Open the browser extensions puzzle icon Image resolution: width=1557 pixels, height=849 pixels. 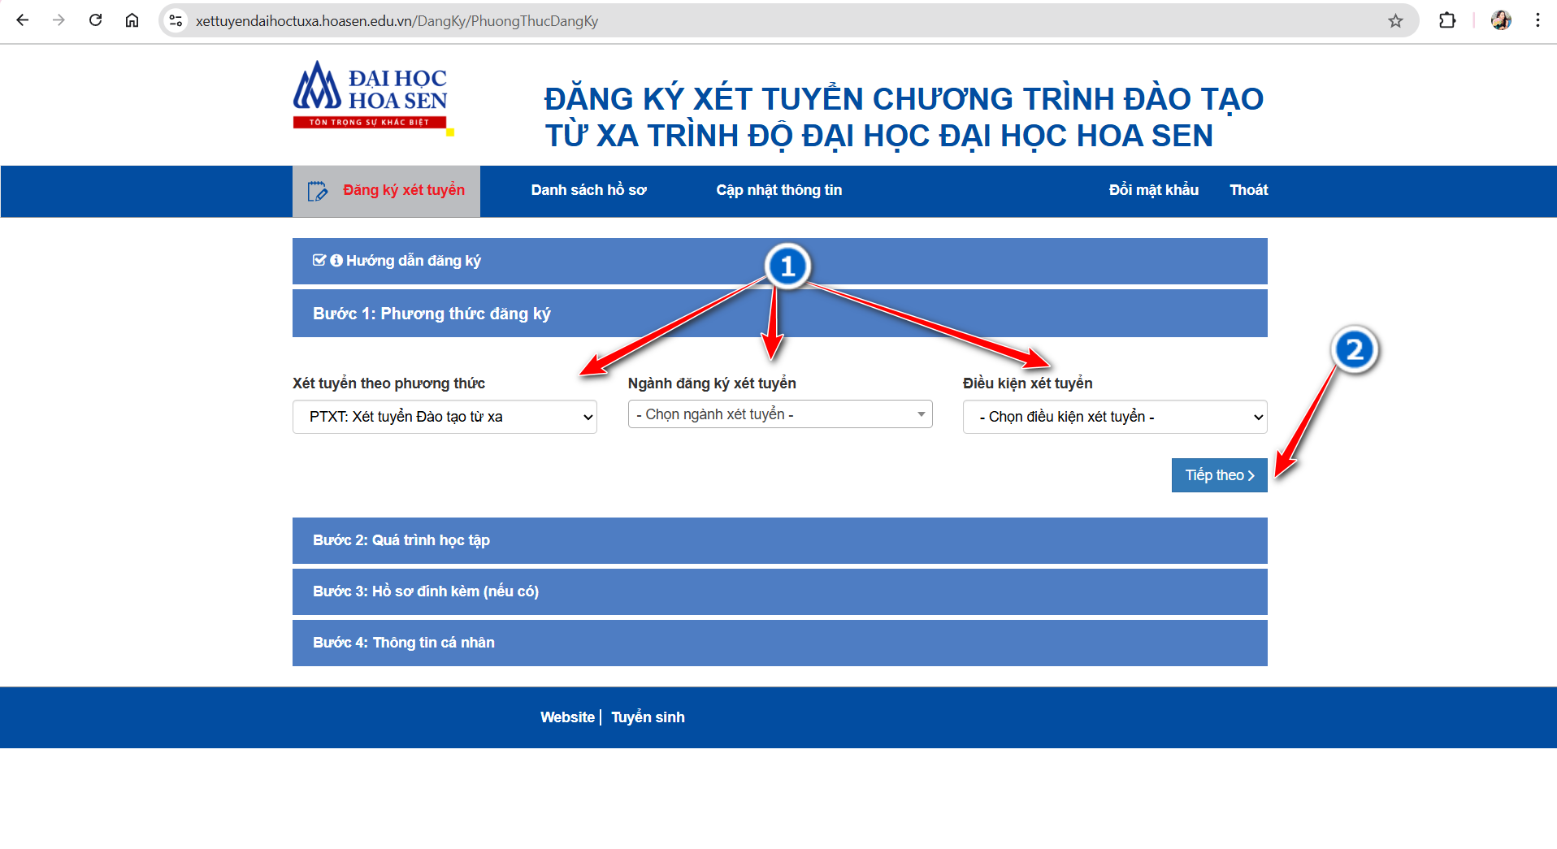(1446, 20)
